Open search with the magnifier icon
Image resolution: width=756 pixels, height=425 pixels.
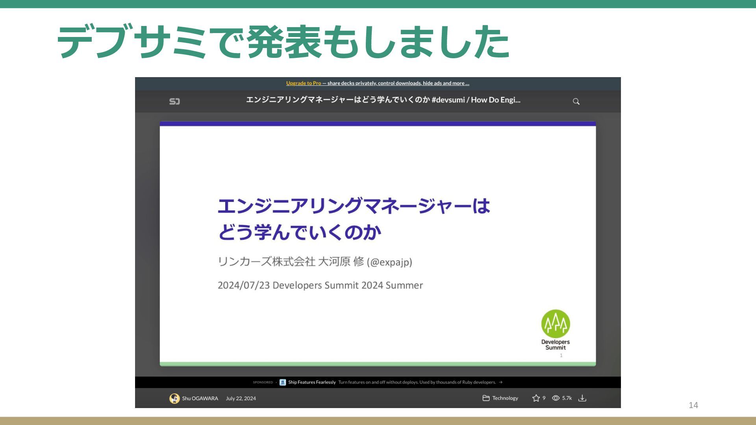tap(576, 102)
